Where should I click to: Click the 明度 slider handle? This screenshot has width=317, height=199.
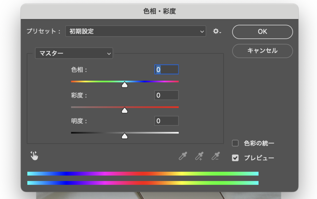tap(124, 136)
